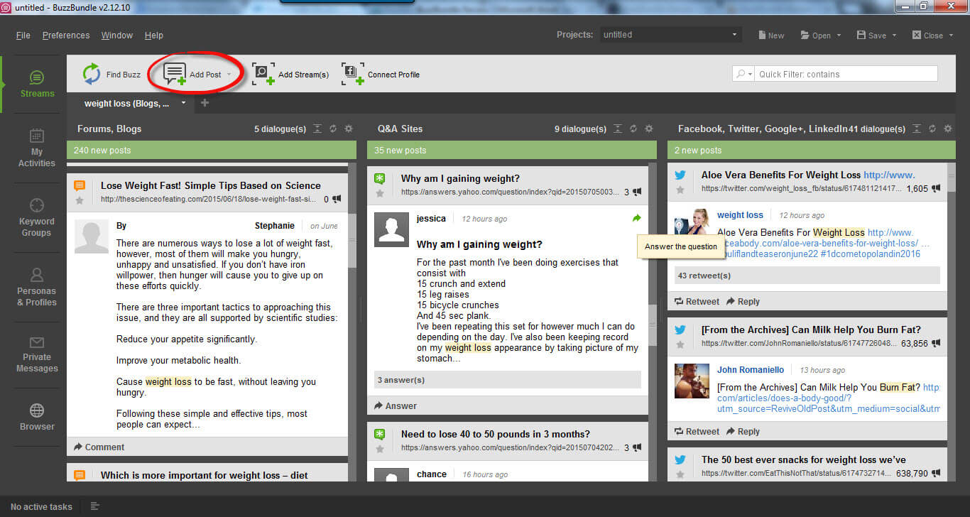Click Answer under jessica's question
Image resolution: width=970 pixels, height=517 pixels.
click(x=396, y=406)
